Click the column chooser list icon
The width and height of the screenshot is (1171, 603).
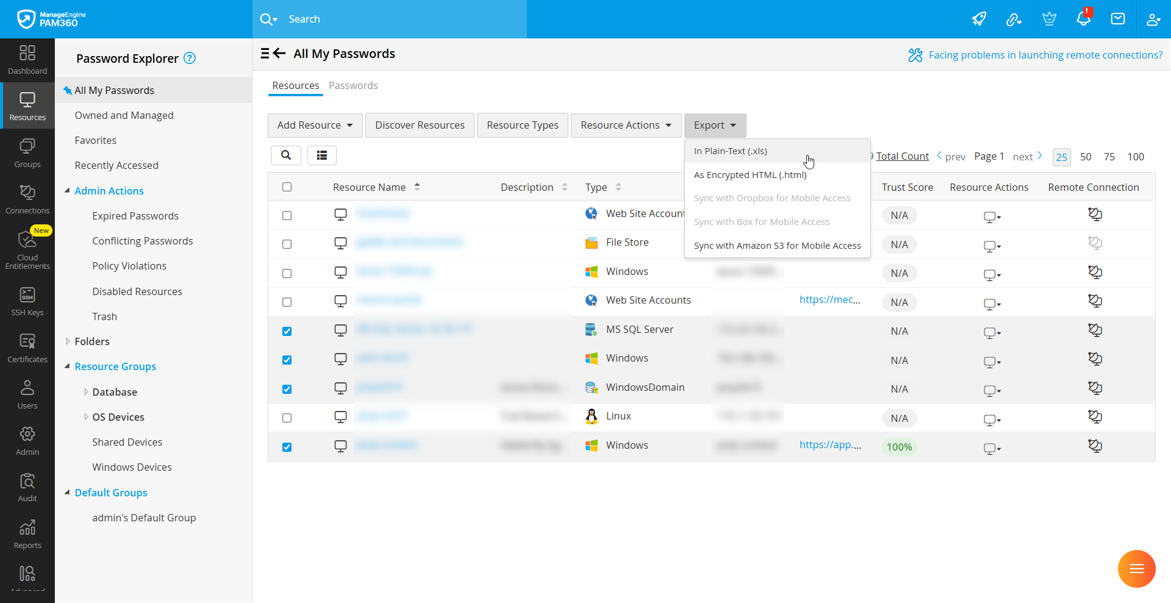click(321, 155)
